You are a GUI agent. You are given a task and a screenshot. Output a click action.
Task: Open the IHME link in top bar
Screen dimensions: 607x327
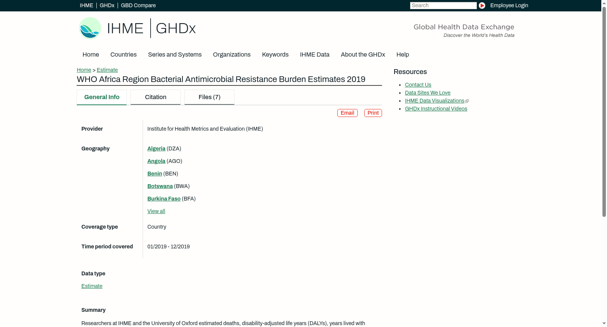click(86, 5)
